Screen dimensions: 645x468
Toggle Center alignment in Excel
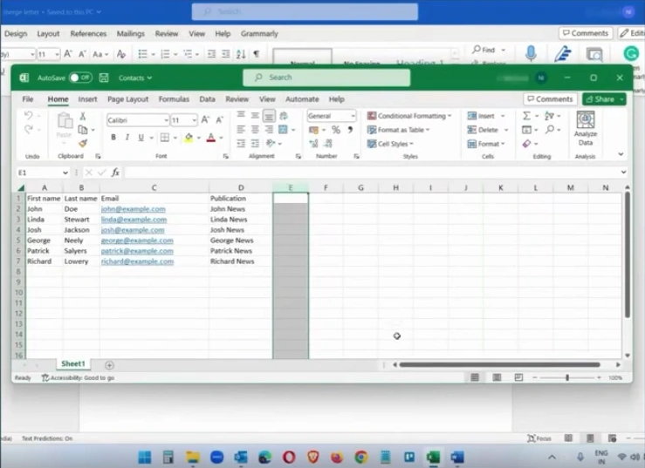255,130
